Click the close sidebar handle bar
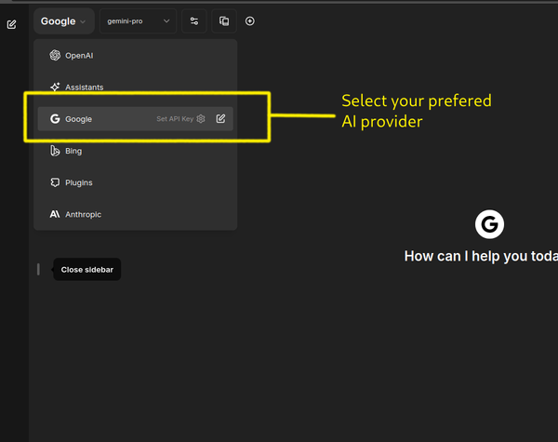Viewport: 558px width, 442px height. [38, 270]
